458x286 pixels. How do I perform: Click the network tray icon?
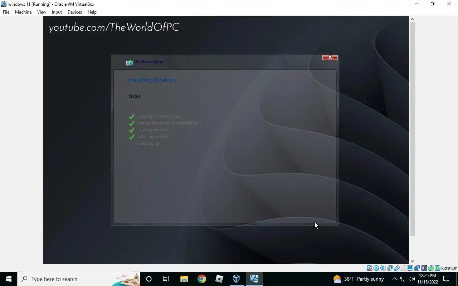[x=403, y=279]
